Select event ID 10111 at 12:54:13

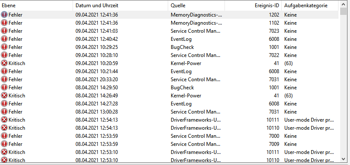coord(273,120)
